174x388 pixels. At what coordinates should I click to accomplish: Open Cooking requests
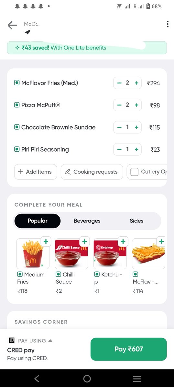point(92,172)
